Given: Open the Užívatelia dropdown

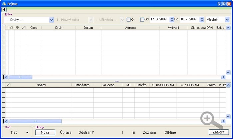Looking at the screenshot, I should (x=122, y=20).
